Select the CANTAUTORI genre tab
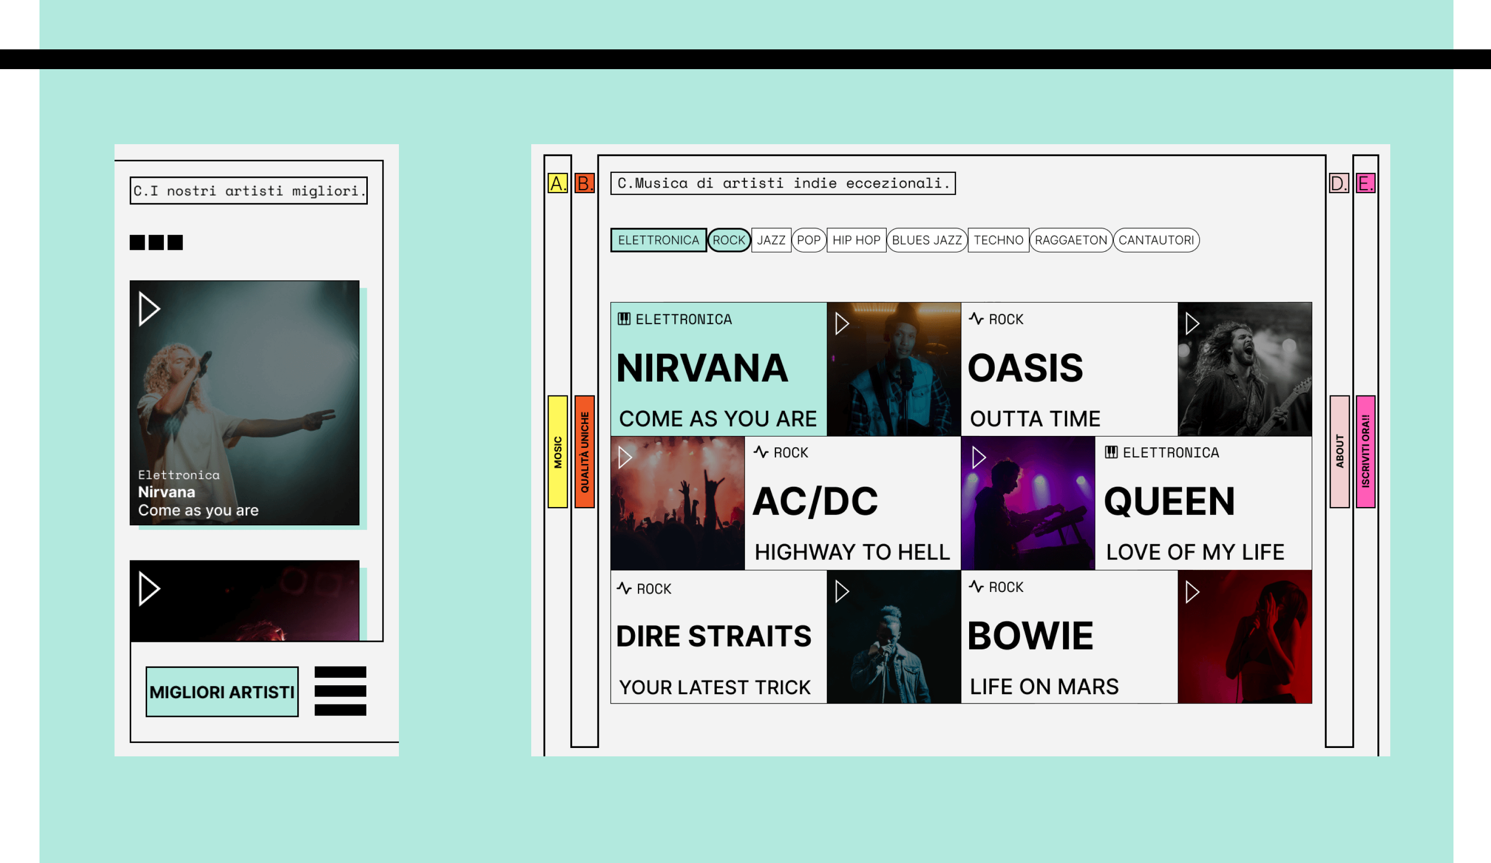Screen dimensions: 1491x863 (1155, 240)
